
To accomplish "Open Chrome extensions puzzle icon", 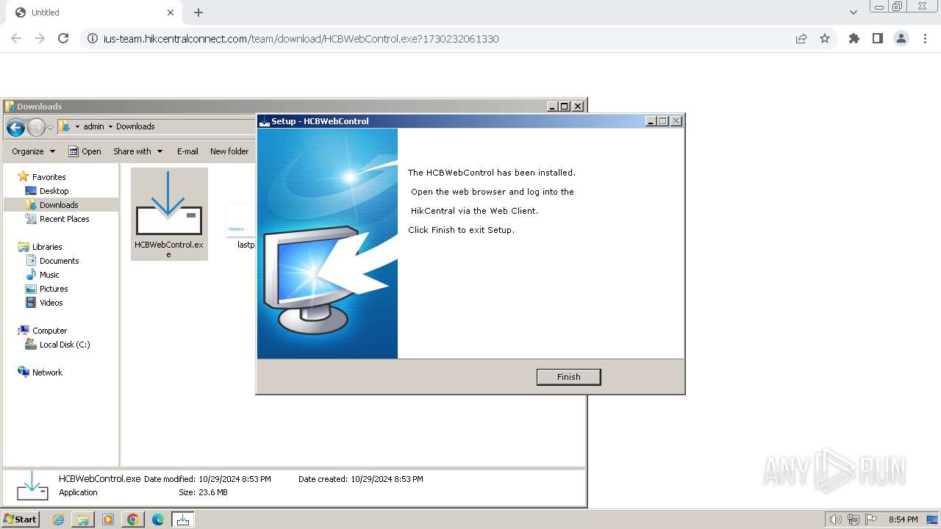I will [x=854, y=38].
